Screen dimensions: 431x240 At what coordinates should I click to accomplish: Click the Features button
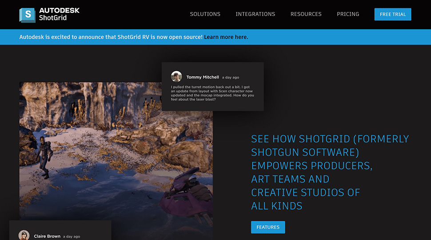click(x=268, y=227)
